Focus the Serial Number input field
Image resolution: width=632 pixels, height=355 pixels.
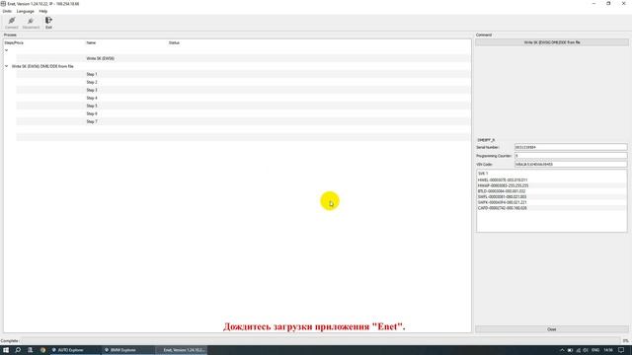(571, 147)
